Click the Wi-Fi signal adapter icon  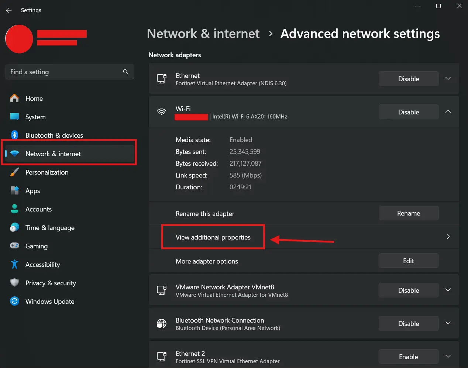[162, 112]
